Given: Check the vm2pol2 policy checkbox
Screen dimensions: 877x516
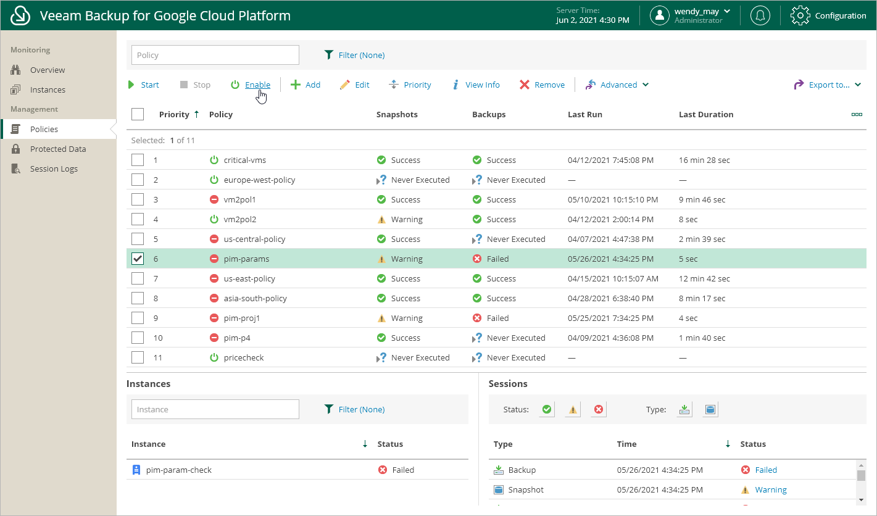Looking at the screenshot, I should 138,219.
